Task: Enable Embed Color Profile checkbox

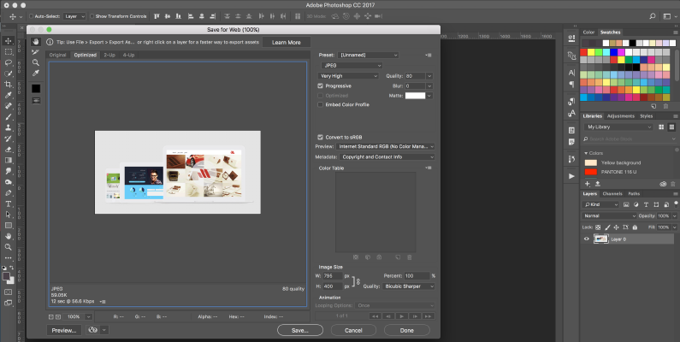Action: pyautogui.click(x=320, y=104)
